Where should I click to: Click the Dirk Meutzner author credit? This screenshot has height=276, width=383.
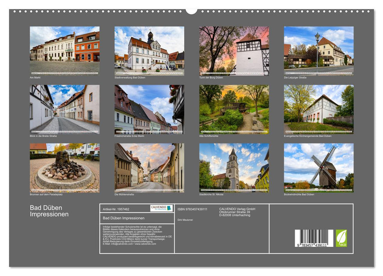point(186,220)
